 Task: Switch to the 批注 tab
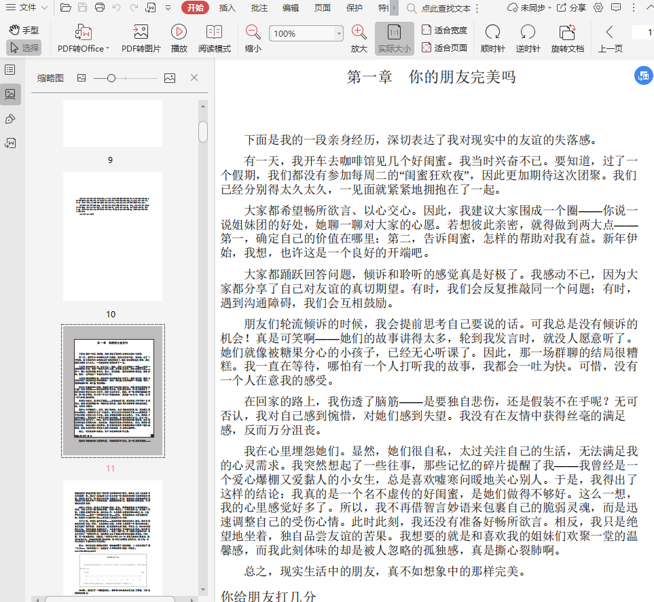tap(259, 8)
